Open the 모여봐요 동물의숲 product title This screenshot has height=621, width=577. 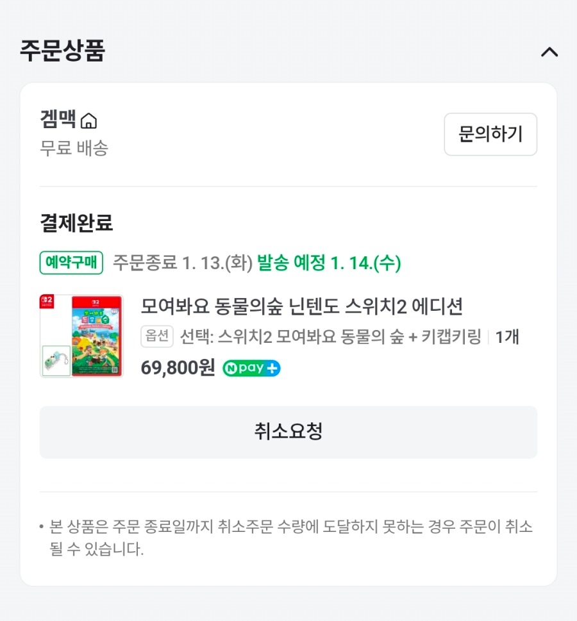point(301,307)
